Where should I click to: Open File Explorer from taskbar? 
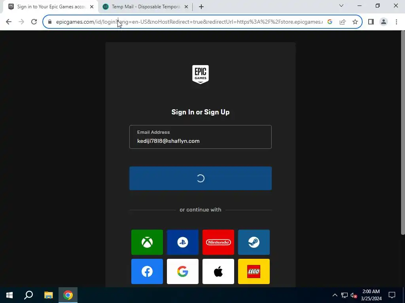(48, 295)
